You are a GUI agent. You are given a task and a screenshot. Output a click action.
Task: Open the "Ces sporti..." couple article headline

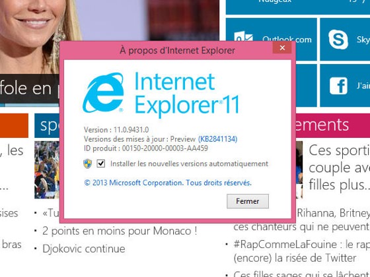pyautogui.click(x=339, y=168)
